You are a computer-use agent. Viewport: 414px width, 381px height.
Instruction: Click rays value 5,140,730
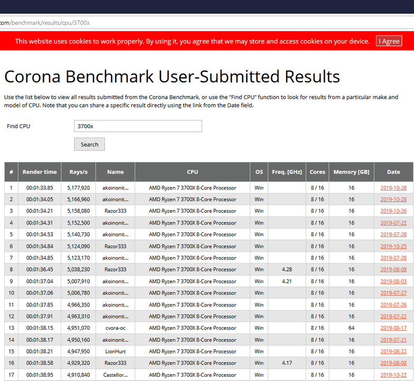(78, 234)
